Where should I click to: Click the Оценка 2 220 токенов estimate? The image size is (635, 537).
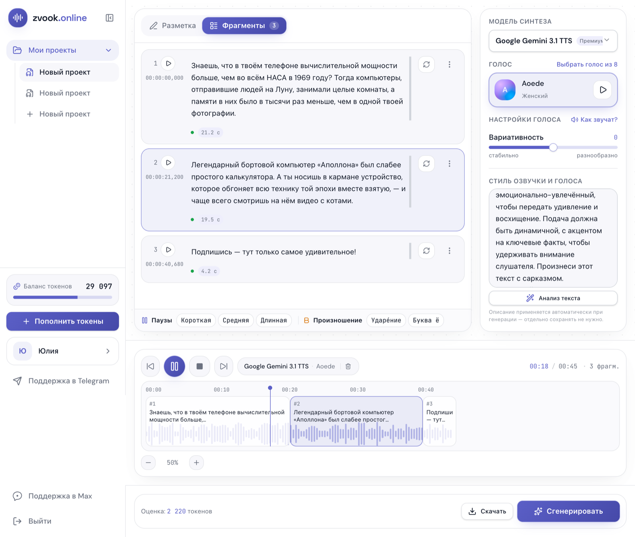tap(177, 511)
